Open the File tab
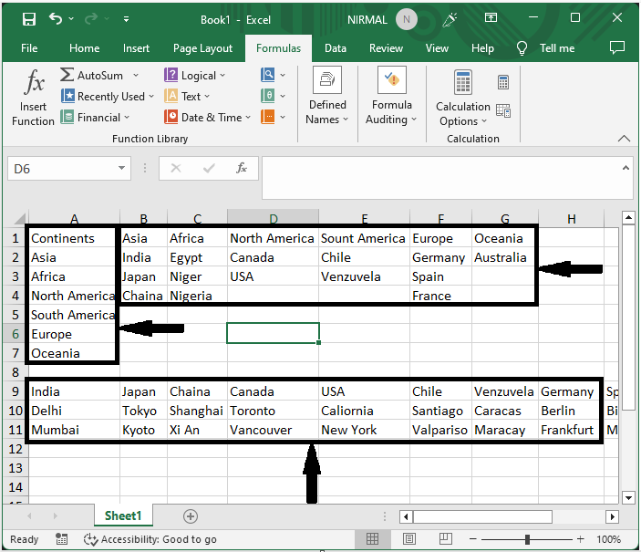This screenshot has width=641, height=552. coord(29,48)
